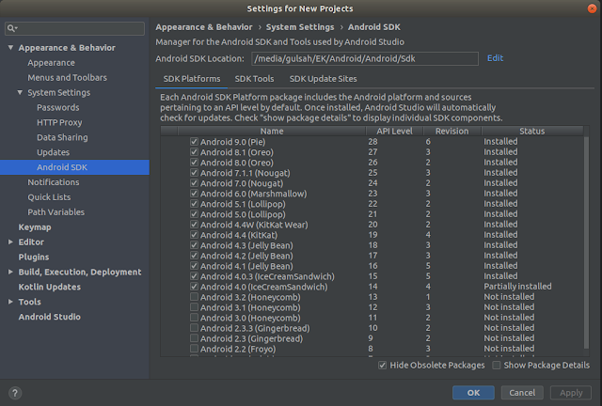Expand Build, Execution, Deployment section
The image size is (602, 406).
tap(10, 272)
